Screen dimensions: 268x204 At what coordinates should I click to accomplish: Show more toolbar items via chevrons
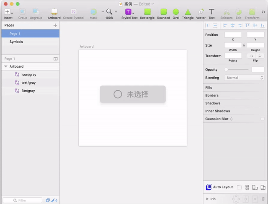263,12
